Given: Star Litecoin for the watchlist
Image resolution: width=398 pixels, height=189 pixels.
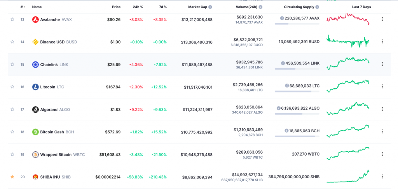Looking at the screenshot, I should coord(12,87).
